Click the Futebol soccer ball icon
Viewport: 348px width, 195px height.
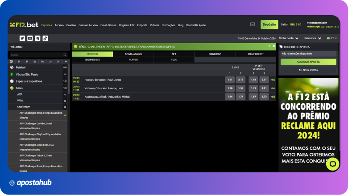[12, 68]
